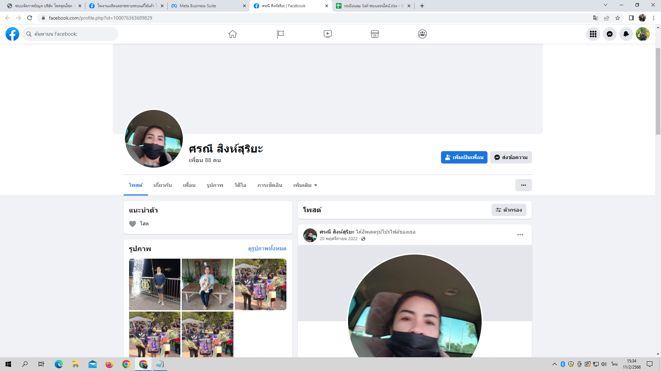Click the เพิ่มเป็นเพื่อน button
This screenshot has height=371, width=661.
(464, 157)
